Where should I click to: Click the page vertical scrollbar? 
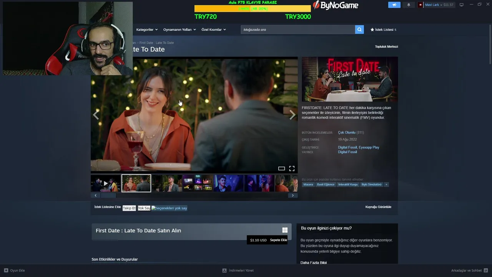490,45
